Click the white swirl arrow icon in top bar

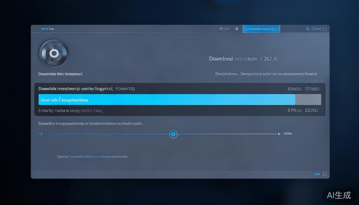(237, 29)
